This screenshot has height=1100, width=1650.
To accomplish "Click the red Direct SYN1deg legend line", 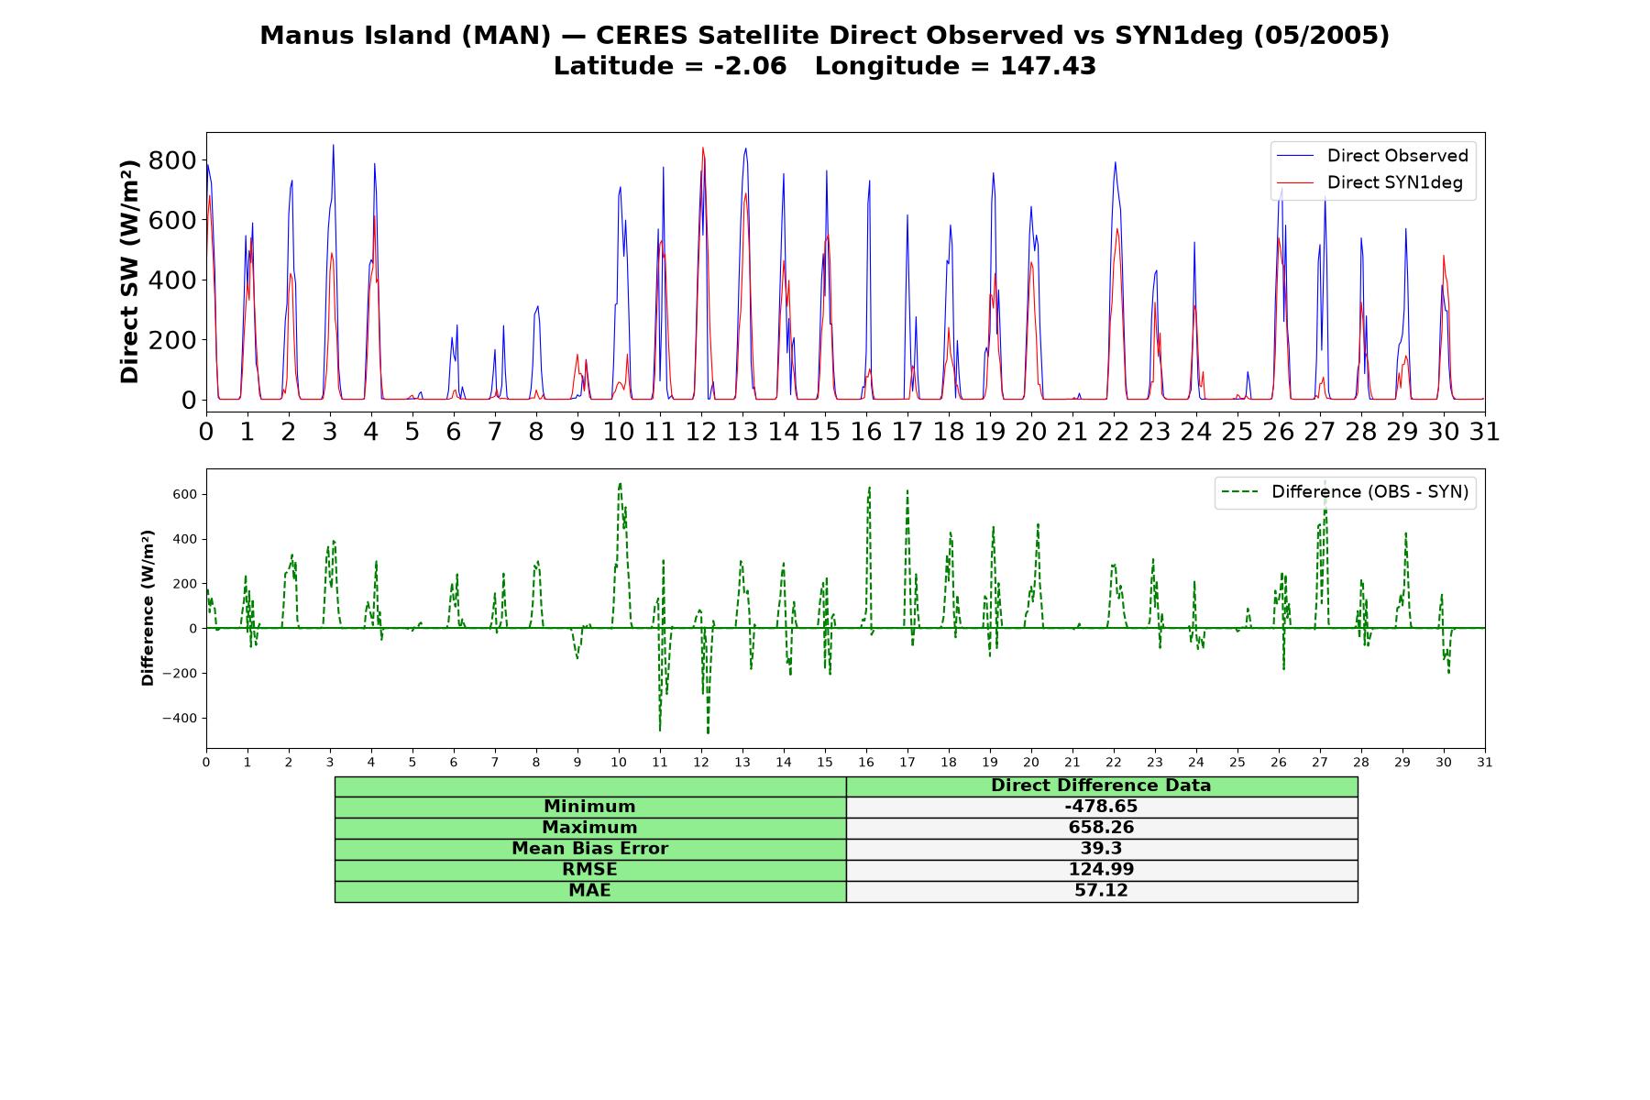I will coord(1295,183).
